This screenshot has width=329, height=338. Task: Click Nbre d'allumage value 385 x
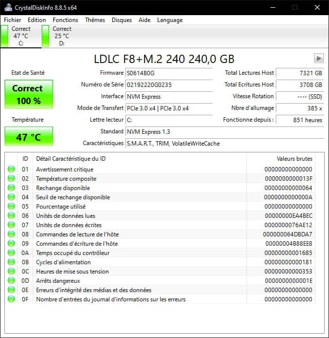(300, 108)
